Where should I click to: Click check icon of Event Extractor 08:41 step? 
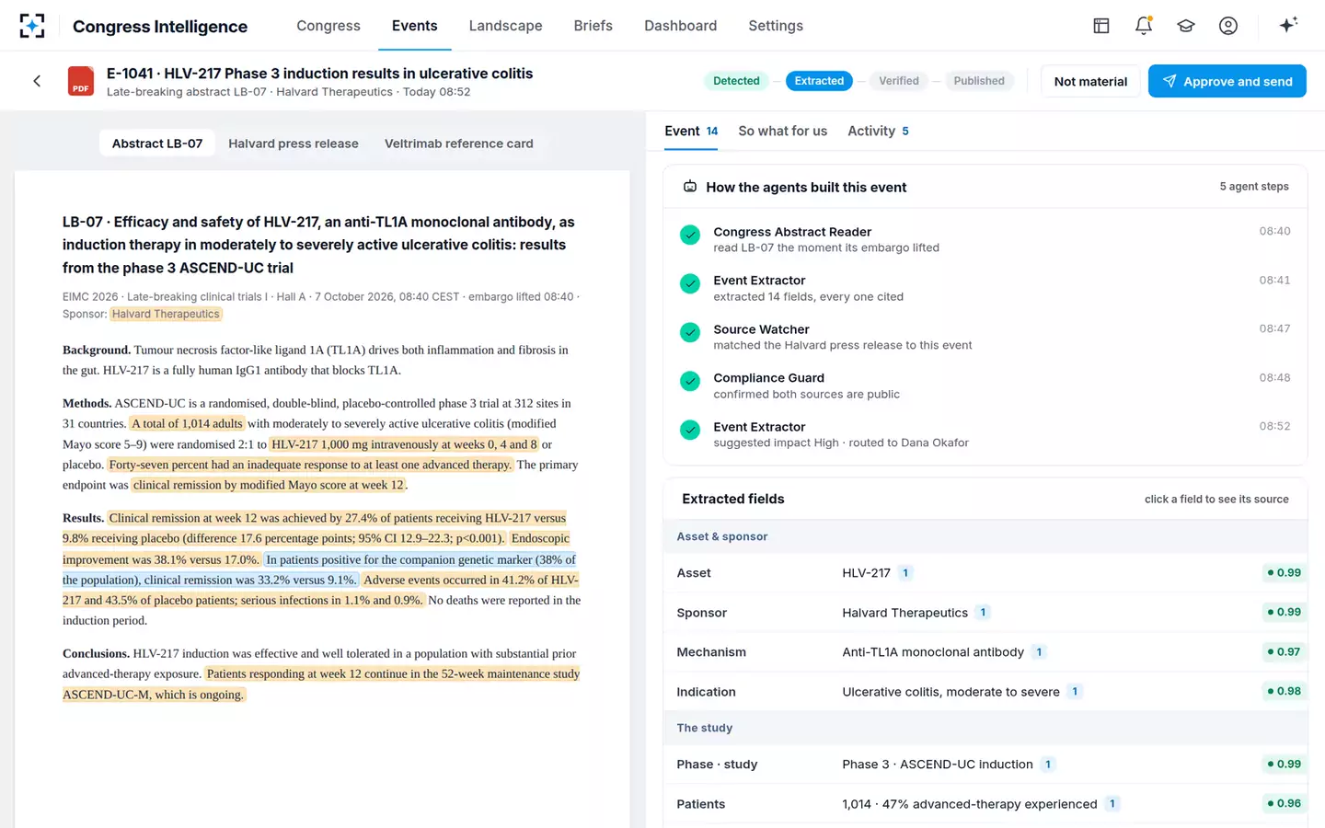[x=690, y=283]
